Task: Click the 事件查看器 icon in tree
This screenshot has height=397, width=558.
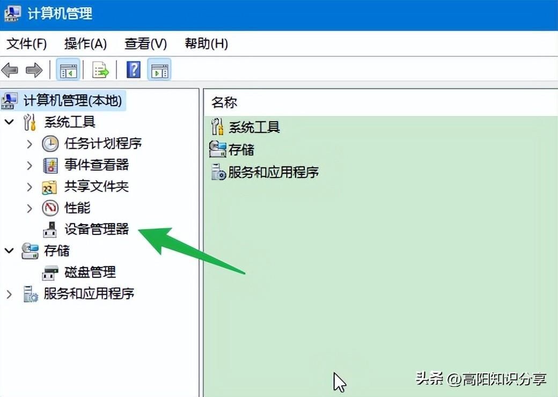Action: coord(50,165)
